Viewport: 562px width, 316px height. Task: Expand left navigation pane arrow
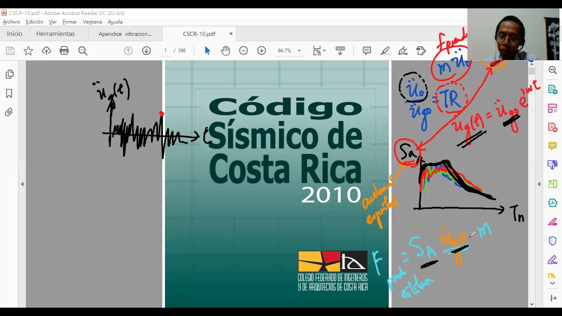22,184
